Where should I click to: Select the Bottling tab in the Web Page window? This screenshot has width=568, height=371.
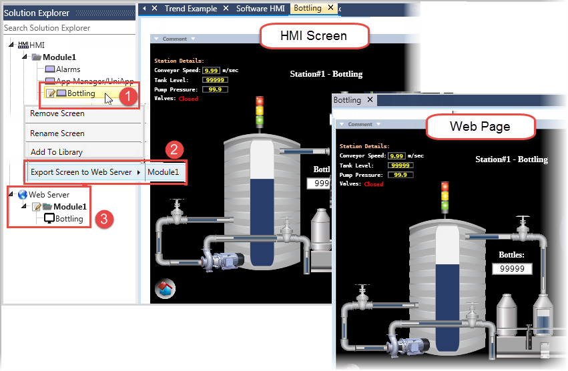pyautogui.click(x=347, y=100)
